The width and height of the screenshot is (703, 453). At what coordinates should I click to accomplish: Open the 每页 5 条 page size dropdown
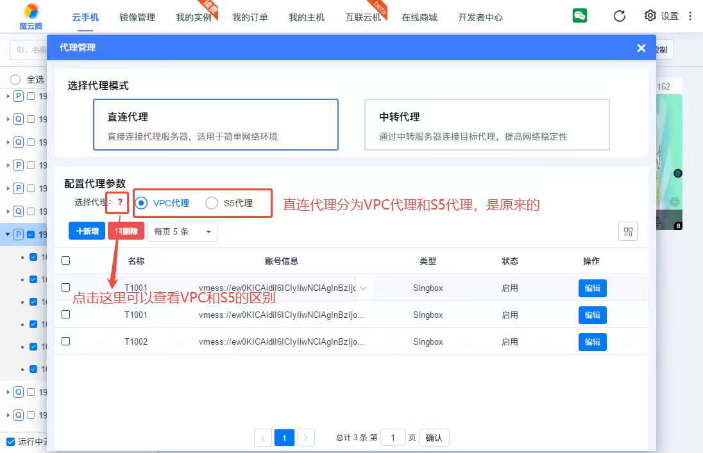(x=182, y=231)
